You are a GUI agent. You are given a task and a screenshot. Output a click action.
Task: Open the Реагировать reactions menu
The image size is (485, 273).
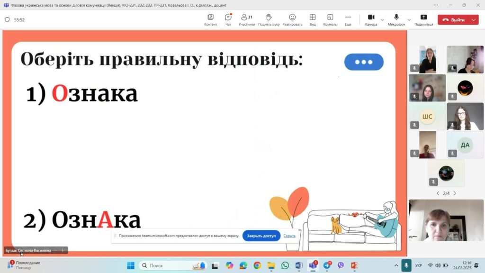[x=292, y=19]
